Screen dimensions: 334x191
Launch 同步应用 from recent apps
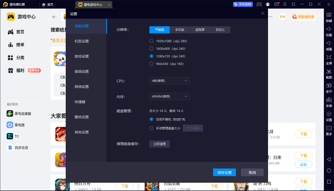coord(17,148)
